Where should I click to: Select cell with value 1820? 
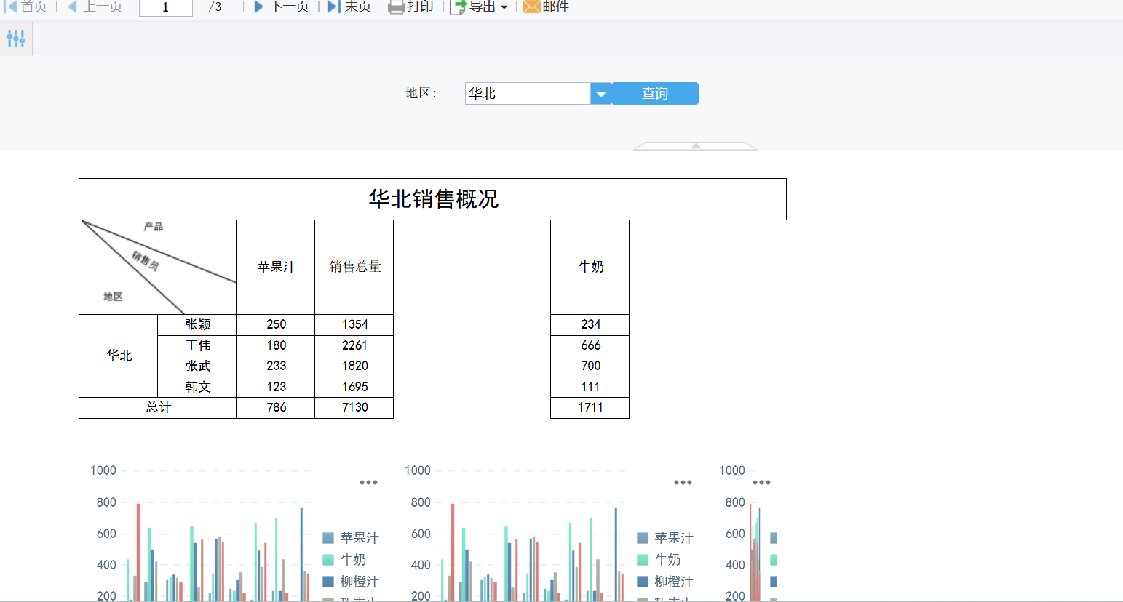(354, 366)
